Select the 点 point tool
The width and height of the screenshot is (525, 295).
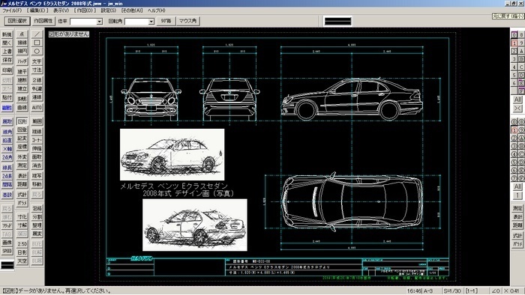tap(22, 34)
